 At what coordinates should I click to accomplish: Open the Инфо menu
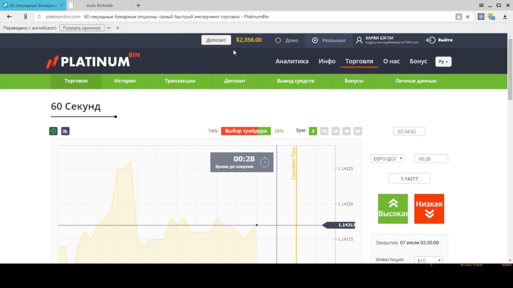click(327, 61)
